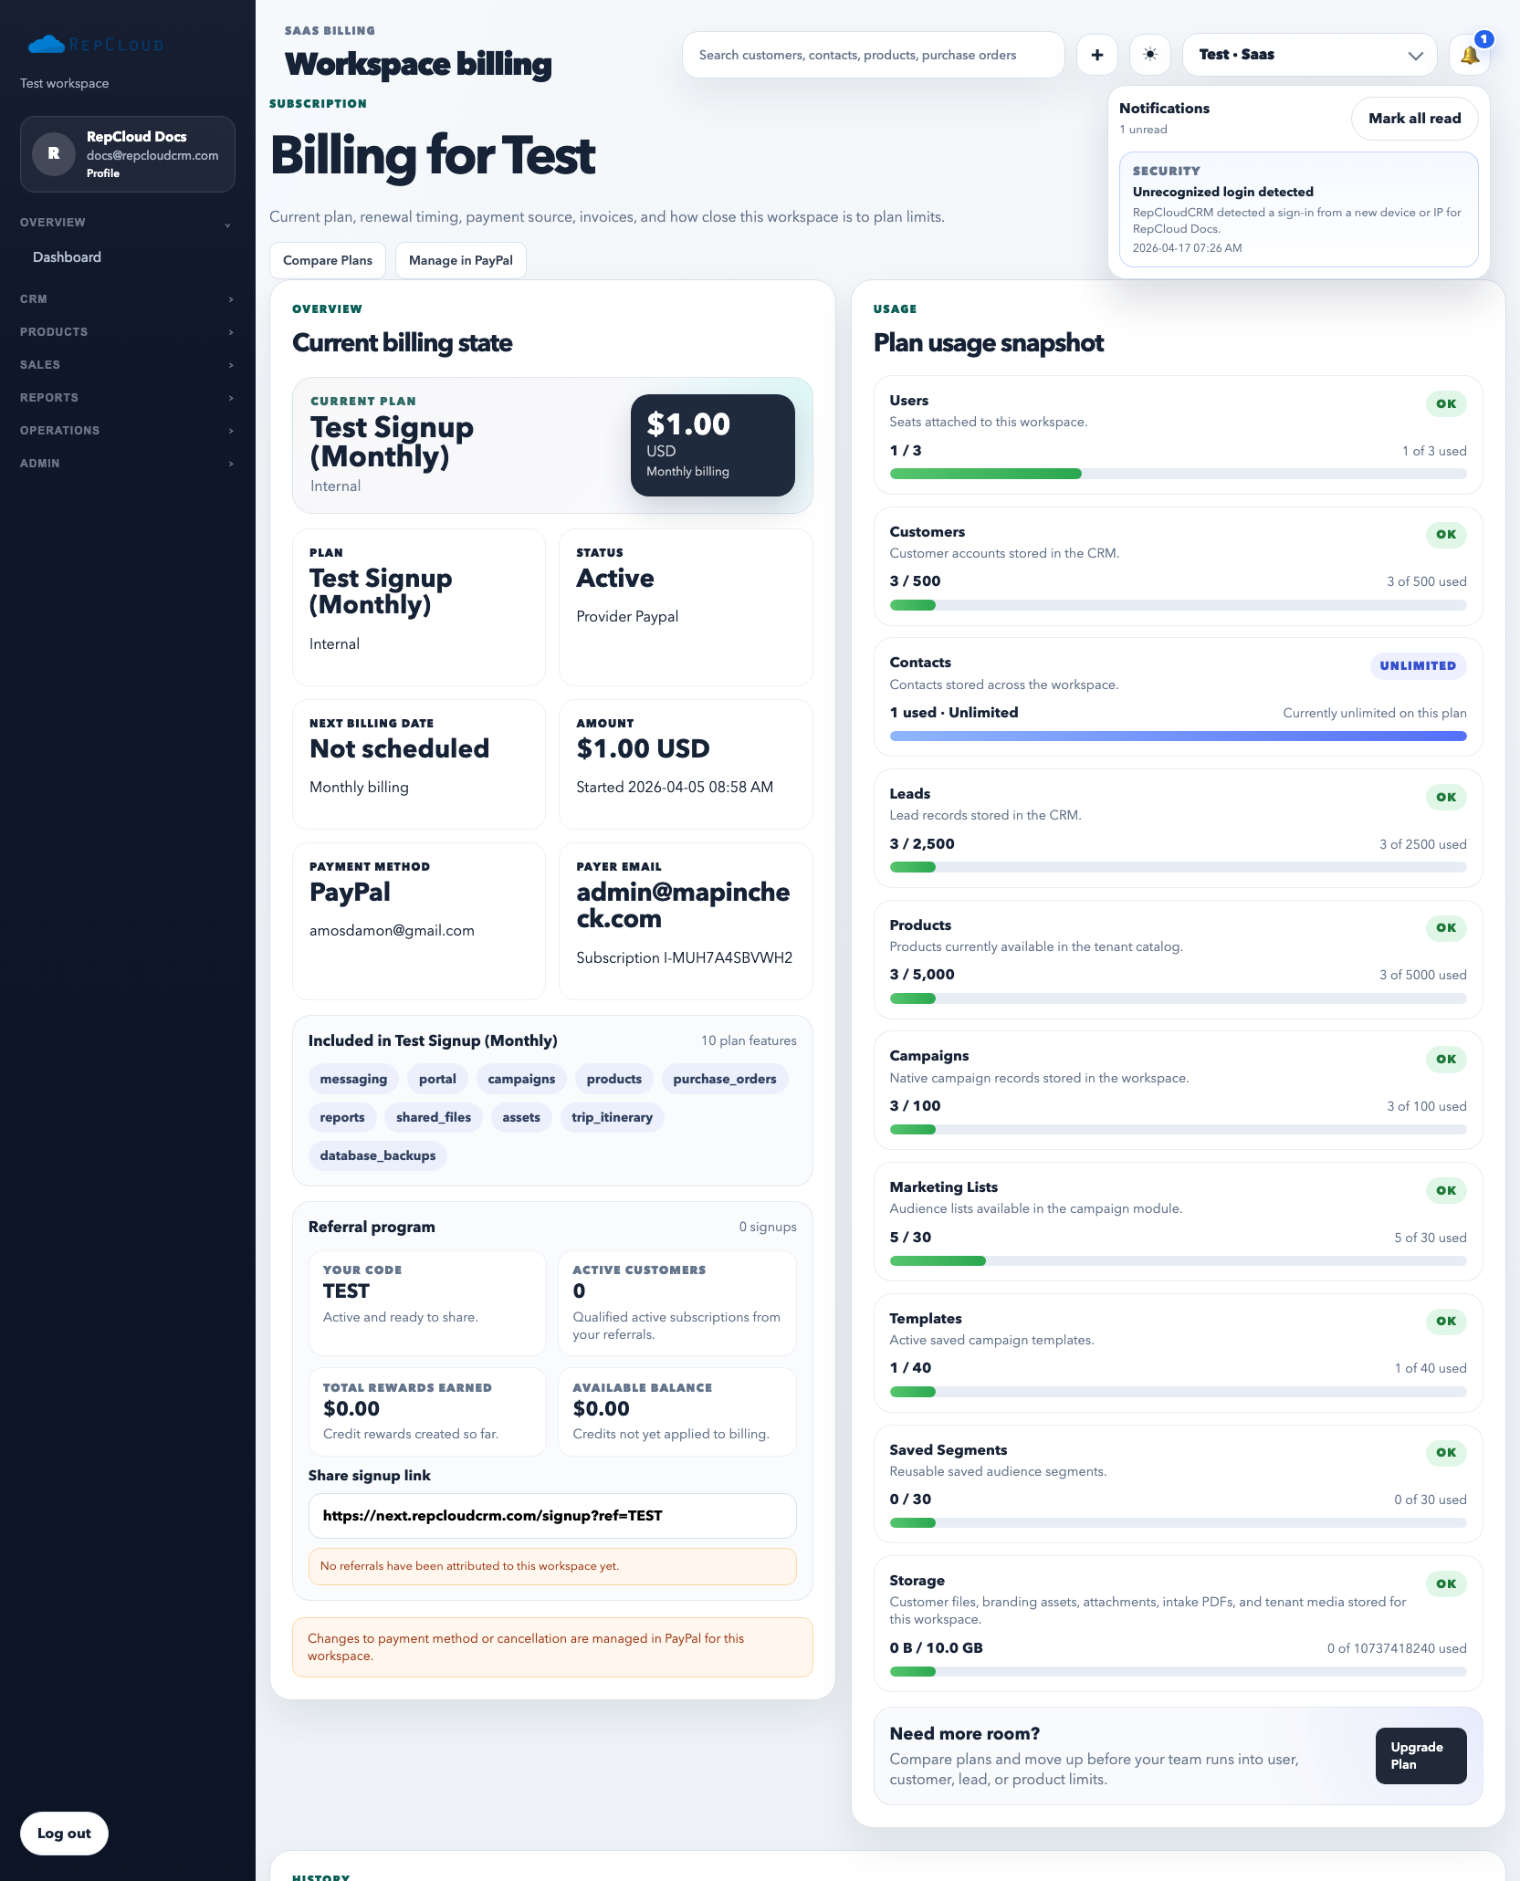This screenshot has height=1881, width=1520.
Task: Click the reports feature tag
Action: pyautogui.click(x=342, y=1117)
